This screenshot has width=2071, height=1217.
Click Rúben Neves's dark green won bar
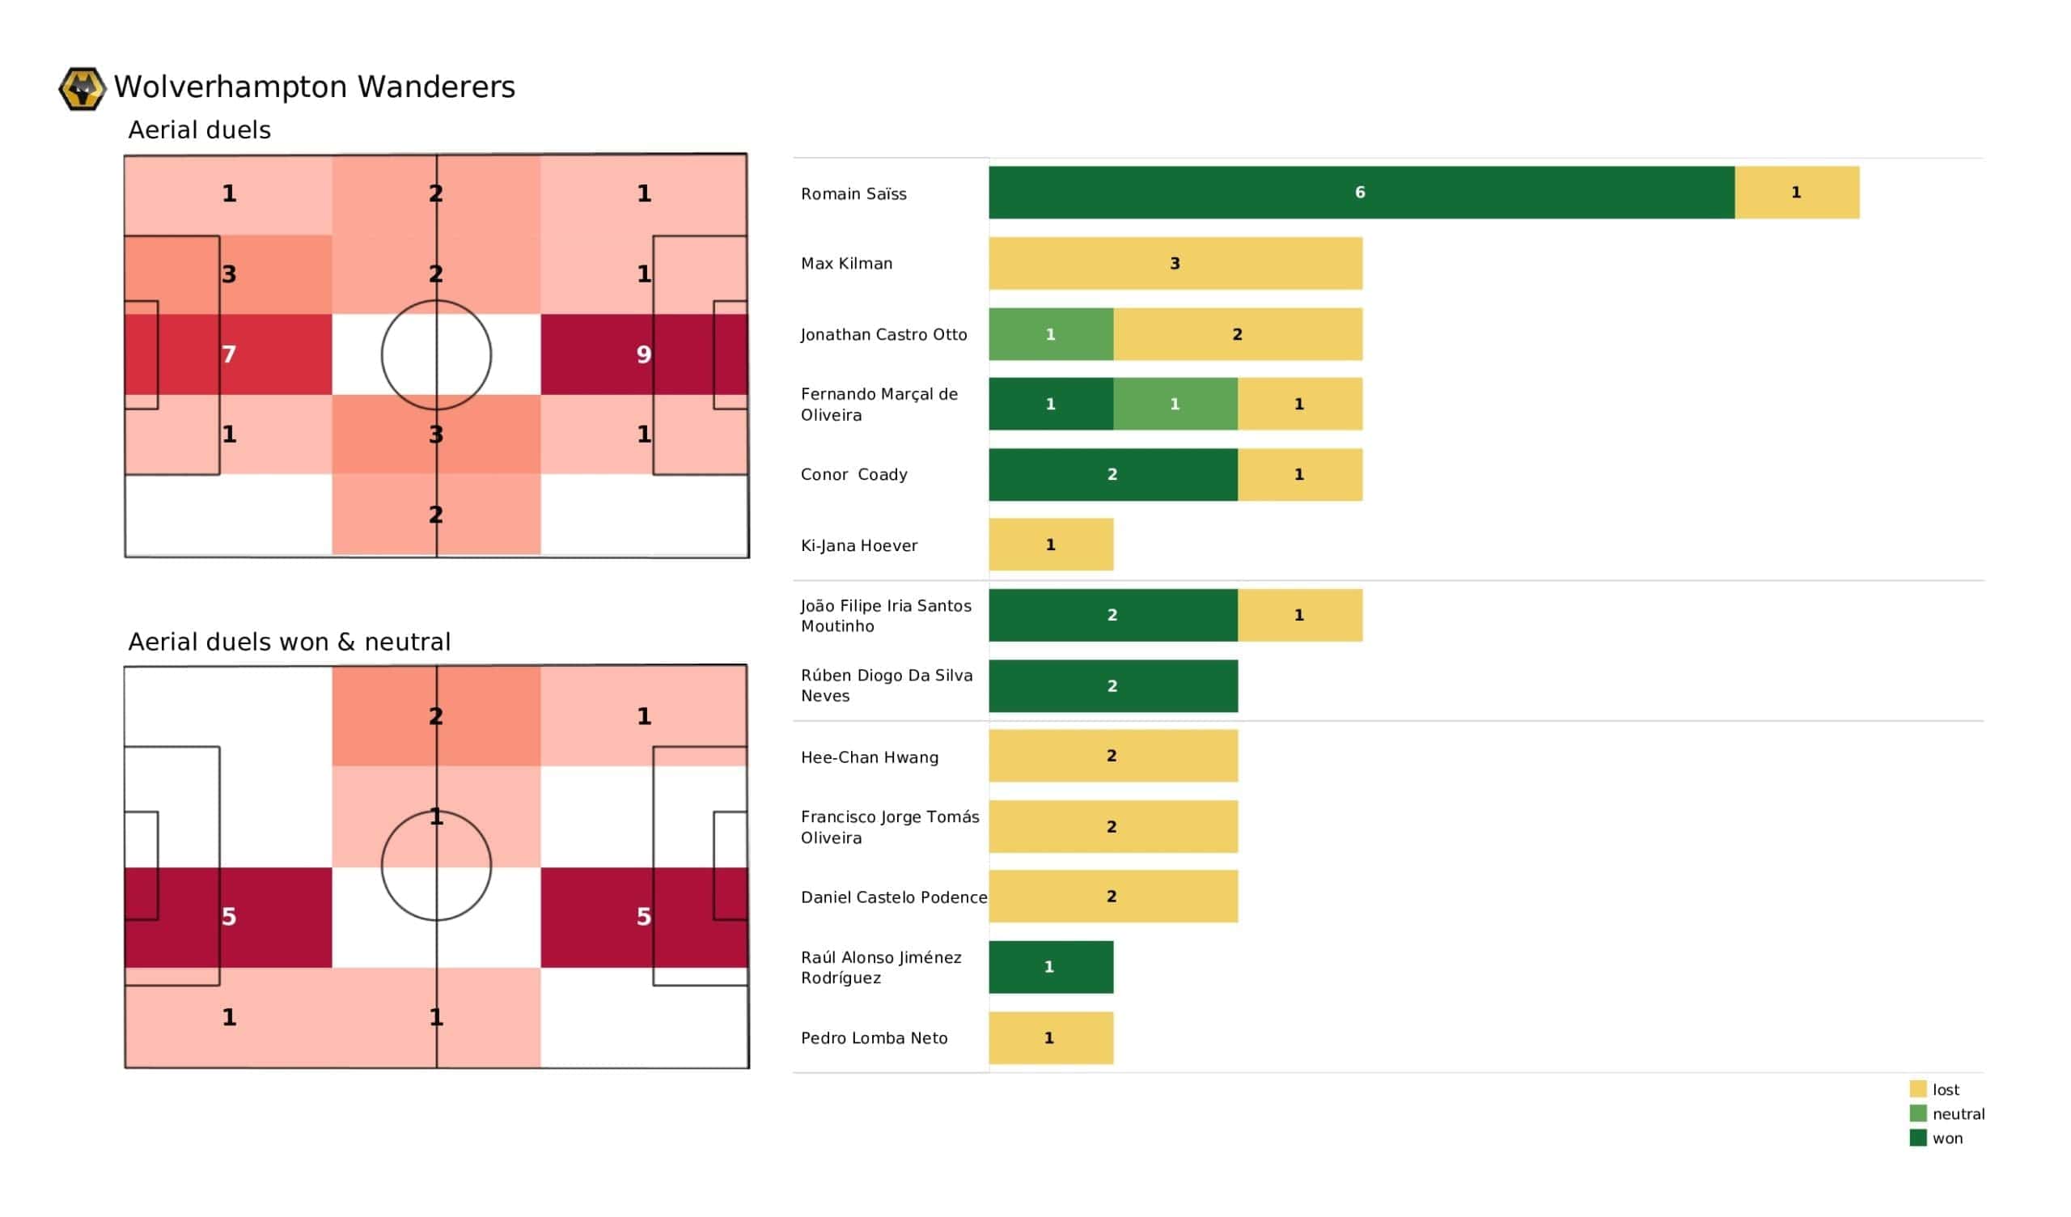1112,686
